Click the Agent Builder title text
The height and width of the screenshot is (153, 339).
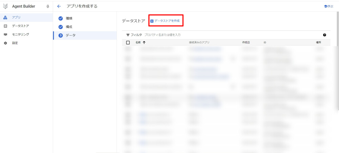pyautogui.click(x=24, y=6)
